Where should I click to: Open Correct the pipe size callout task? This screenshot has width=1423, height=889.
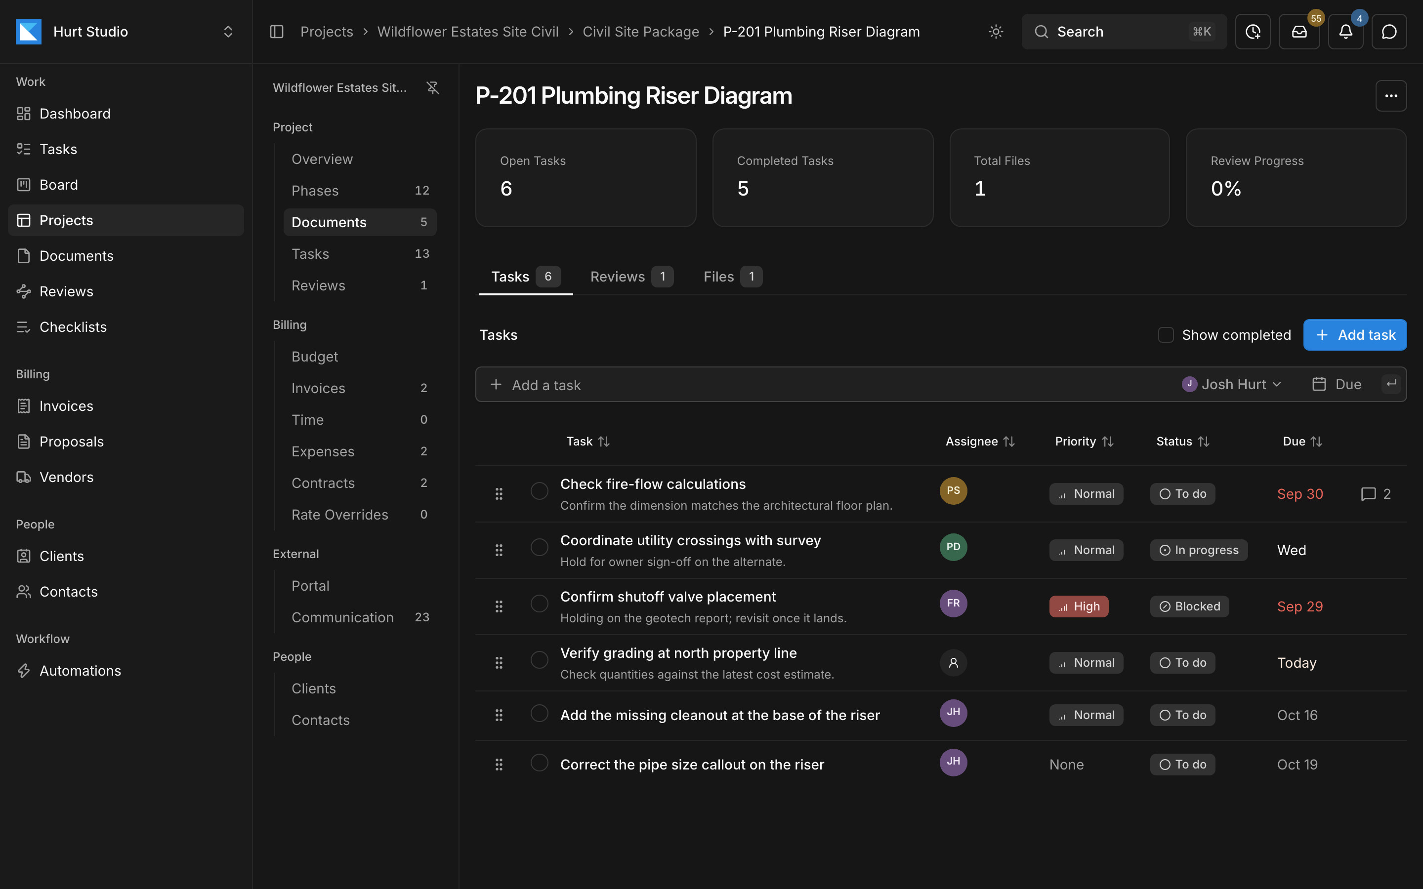tap(692, 765)
